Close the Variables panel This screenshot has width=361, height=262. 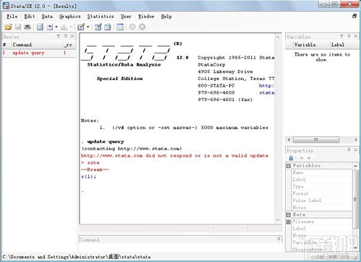pyautogui.click(x=356, y=36)
